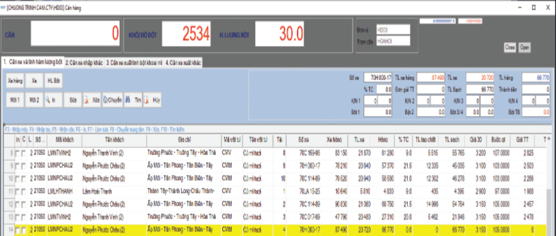This screenshot has width=556, height=236.
Task: Click the Open button
Action: tap(525, 47)
